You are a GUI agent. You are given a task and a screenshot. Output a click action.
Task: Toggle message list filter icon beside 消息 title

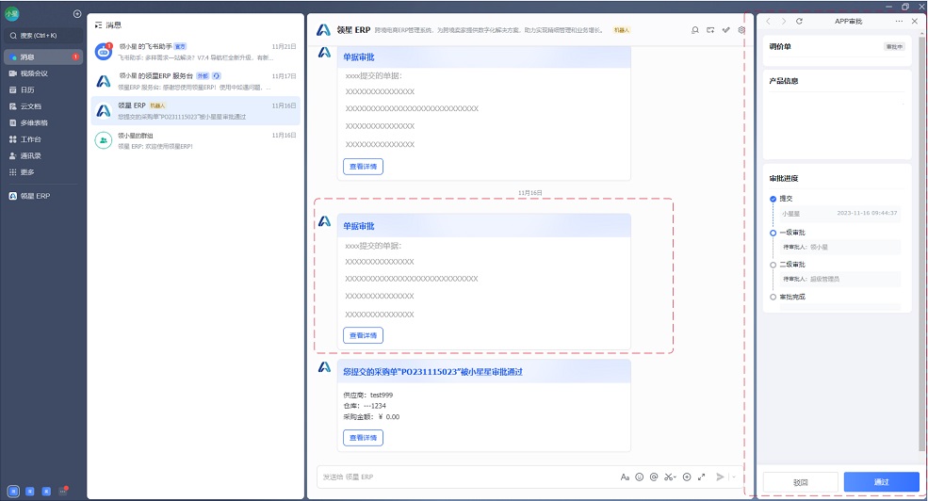98,24
